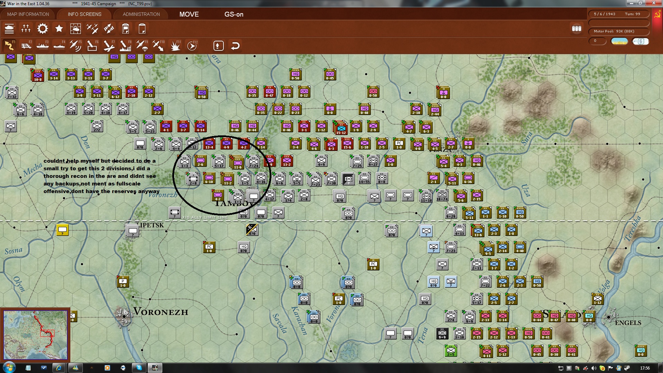Click the MOVE mode label
This screenshot has height=373, width=663.
pyautogui.click(x=189, y=14)
